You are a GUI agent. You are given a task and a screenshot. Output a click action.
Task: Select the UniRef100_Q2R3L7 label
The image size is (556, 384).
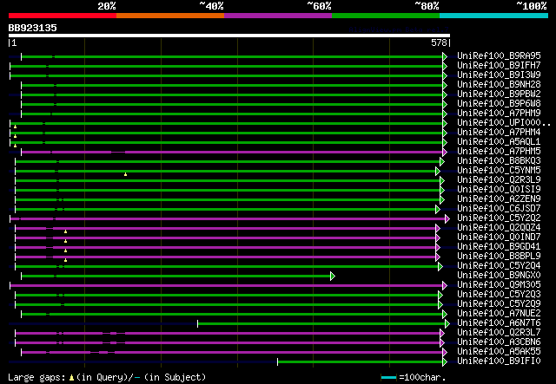coord(499,332)
